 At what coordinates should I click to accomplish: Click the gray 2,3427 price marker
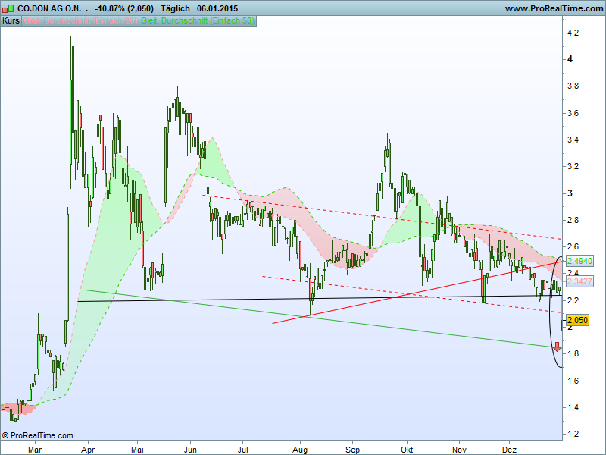(578, 281)
